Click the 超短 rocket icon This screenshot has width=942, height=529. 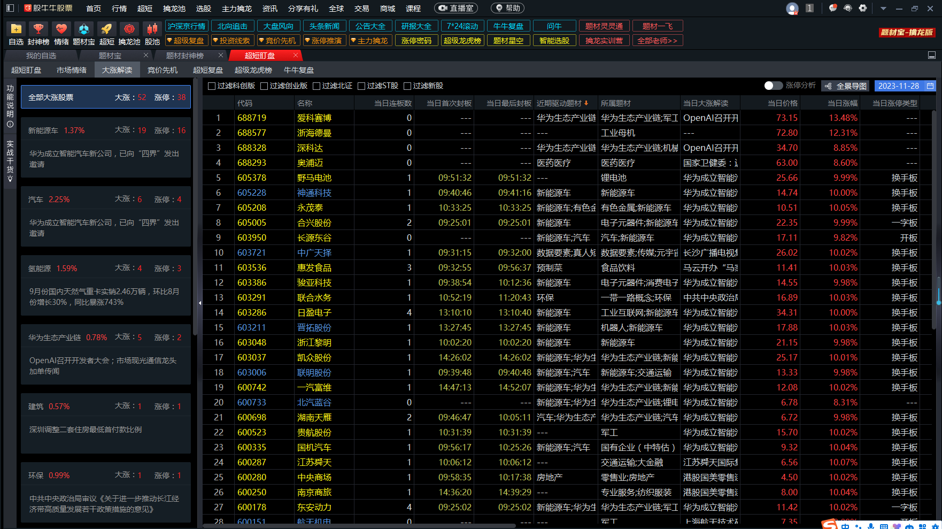tap(107, 29)
